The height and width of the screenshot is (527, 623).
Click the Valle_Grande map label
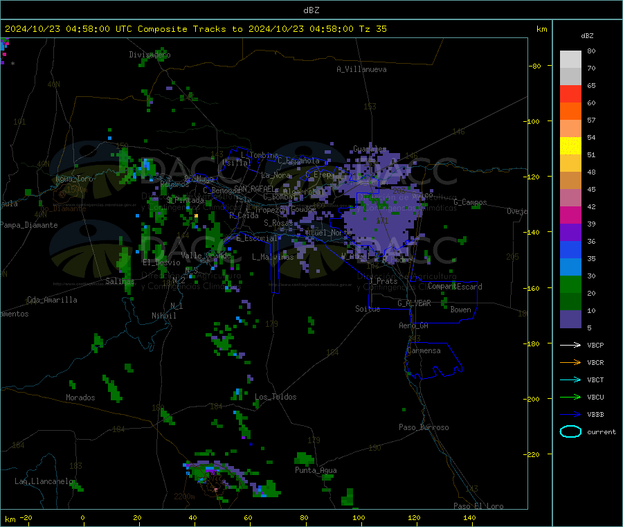[206, 256]
